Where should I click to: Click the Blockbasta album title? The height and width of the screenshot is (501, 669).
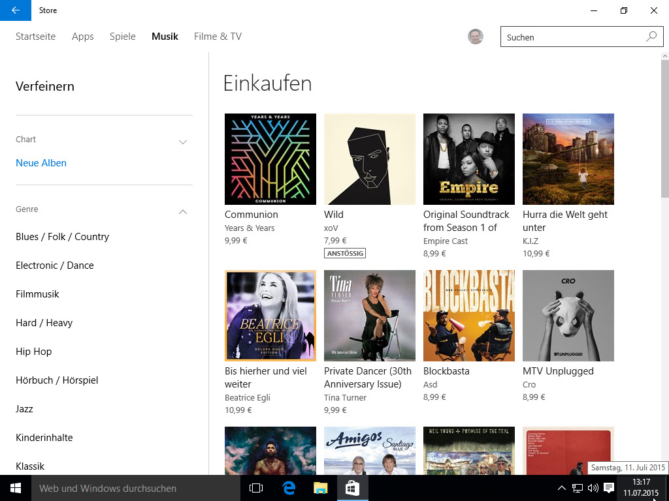[x=446, y=371]
